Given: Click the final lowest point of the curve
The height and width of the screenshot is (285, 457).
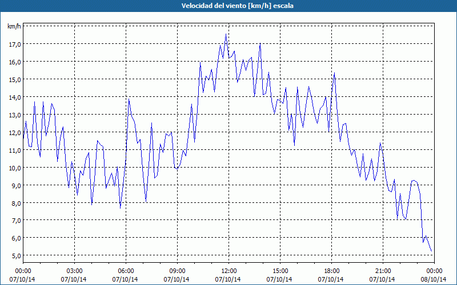Looking at the screenshot, I should (431, 251).
